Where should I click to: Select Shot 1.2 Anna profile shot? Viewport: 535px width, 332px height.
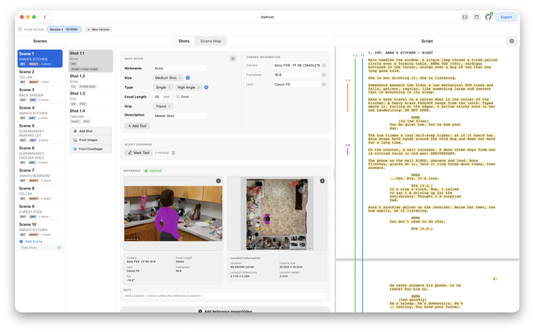point(91,81)
